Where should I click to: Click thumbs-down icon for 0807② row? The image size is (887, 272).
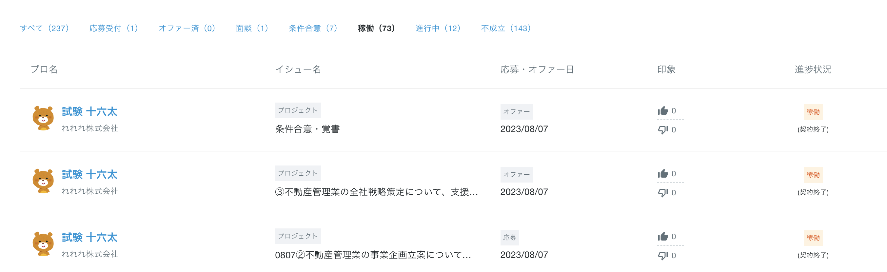click(x=662, y=256)
